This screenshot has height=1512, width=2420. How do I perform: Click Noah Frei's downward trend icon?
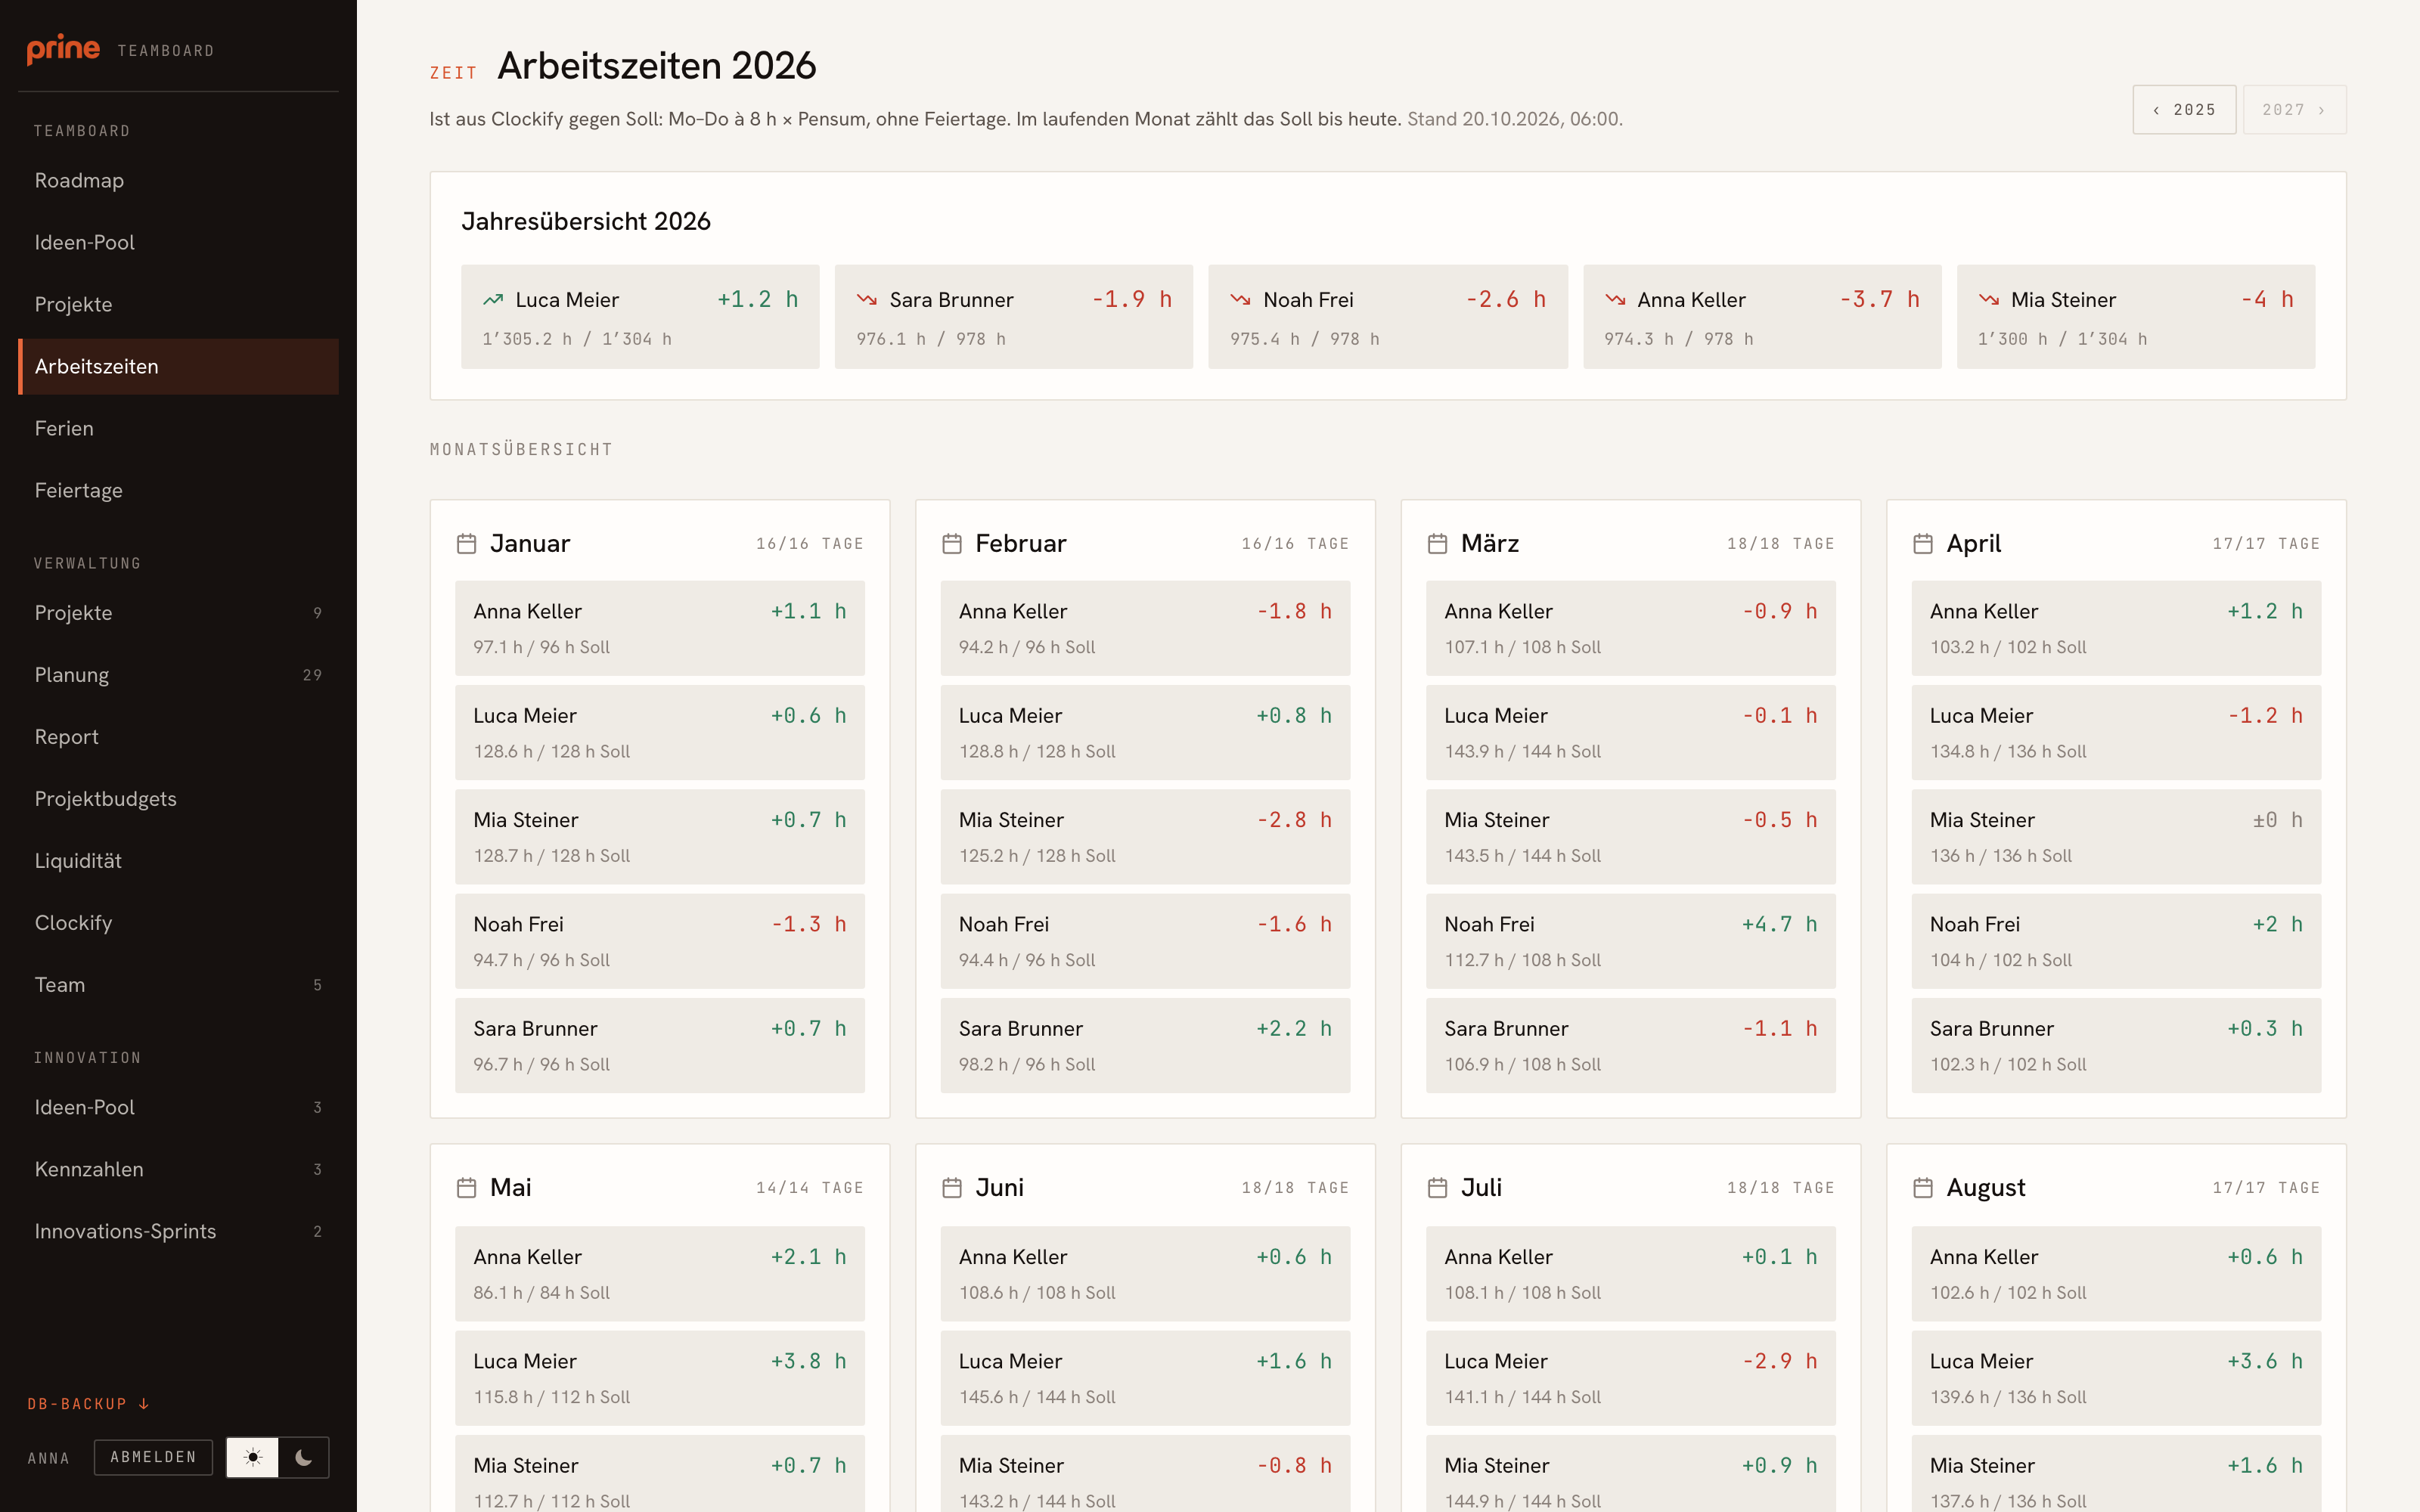click(1241, 300)
